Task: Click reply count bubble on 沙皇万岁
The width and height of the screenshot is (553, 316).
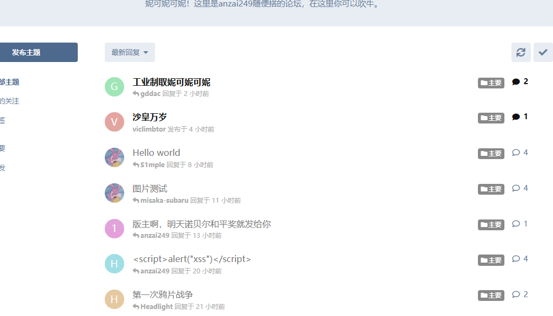Action: pyautogui.click(x=520, y=116)
